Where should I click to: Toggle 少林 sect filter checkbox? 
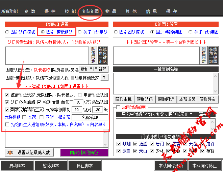click(152, 151)
